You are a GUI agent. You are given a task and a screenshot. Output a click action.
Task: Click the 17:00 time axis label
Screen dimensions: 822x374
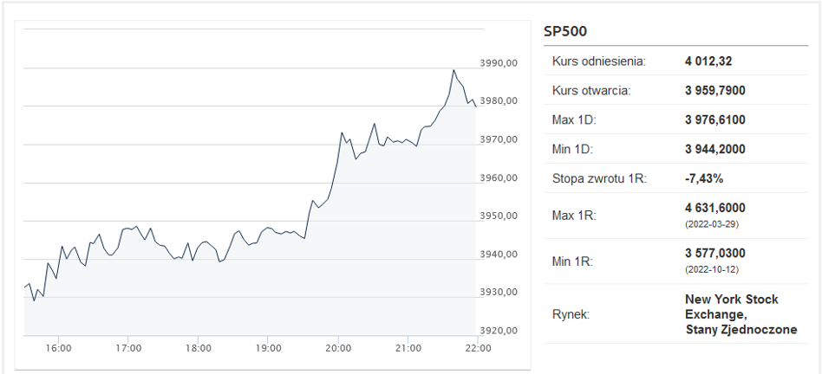click(128, 348)
